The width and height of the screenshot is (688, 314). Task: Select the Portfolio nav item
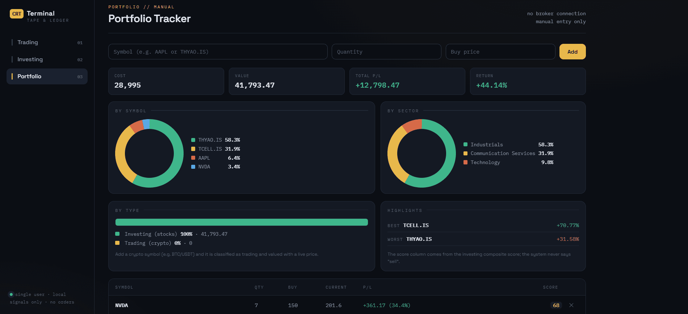(47, 76)
